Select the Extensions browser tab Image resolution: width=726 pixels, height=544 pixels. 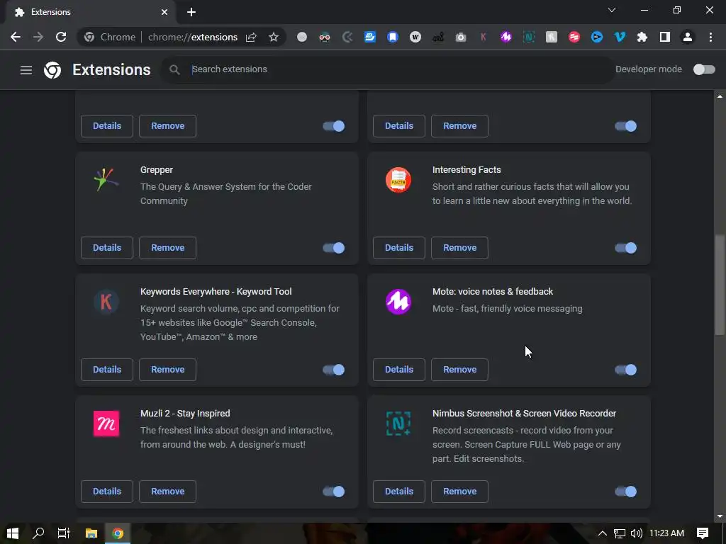[x=90, y=12]
